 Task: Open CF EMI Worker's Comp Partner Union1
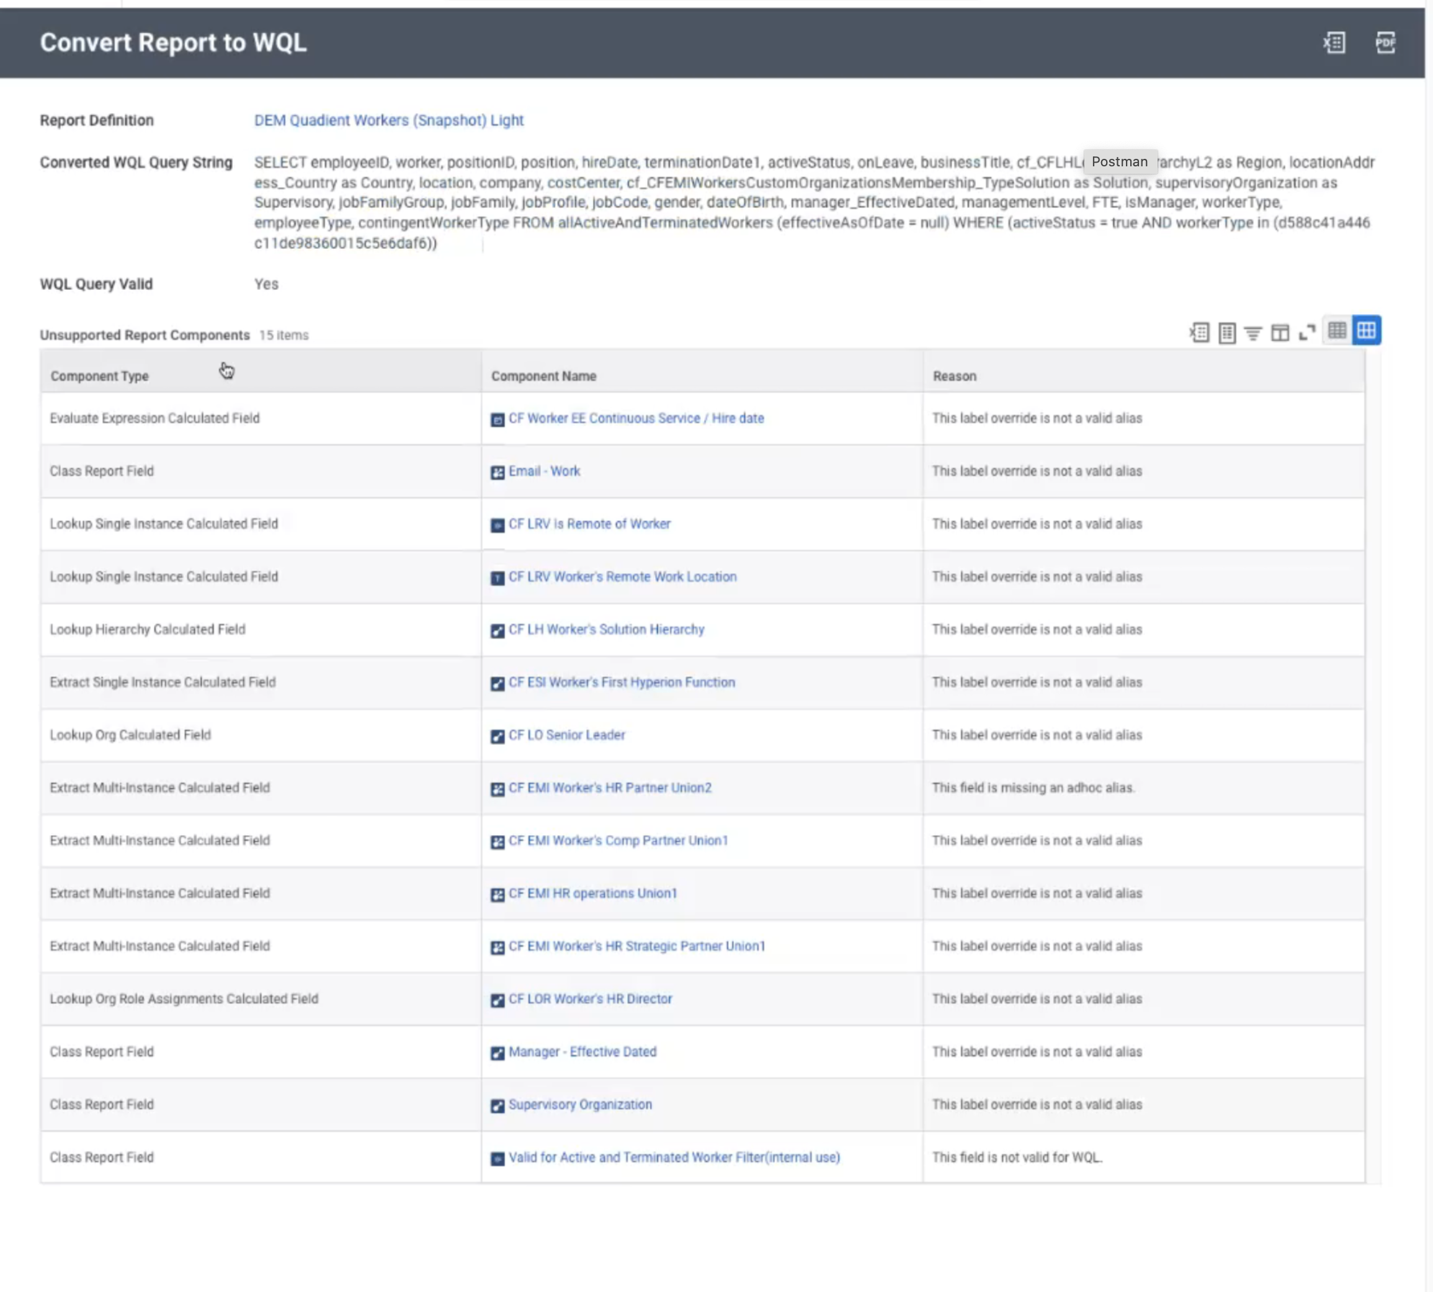coord(618,840)
